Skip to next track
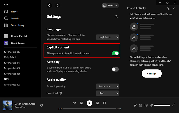The width and height of the screenshot is (179, 113). pyautogui.click(x=97, y=103)
